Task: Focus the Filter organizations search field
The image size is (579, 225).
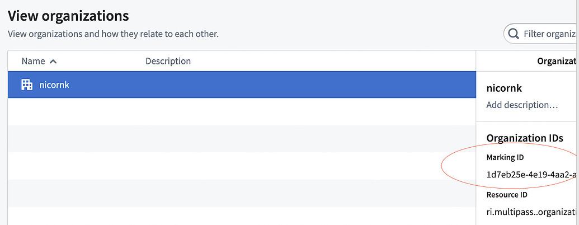Action: click(x=542, y=34)
